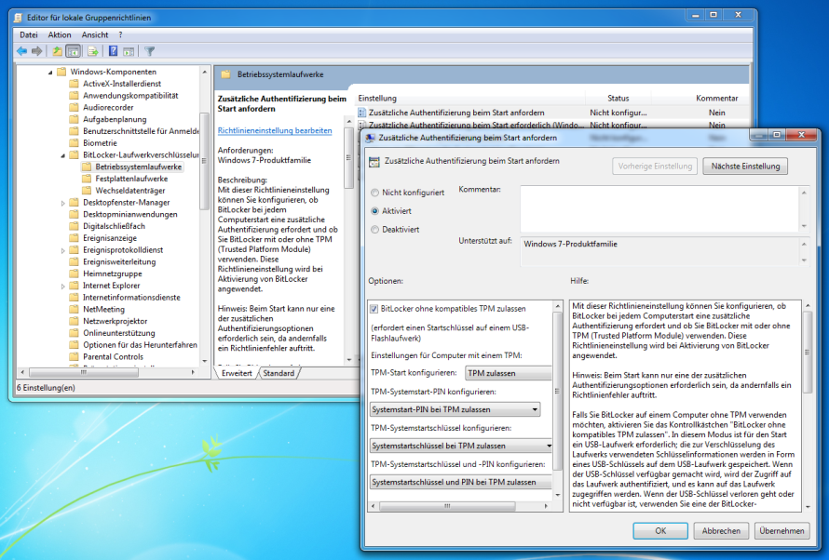Click inside the Kommentar text field
Viewport: 829px width, 560px height.
(x=659, y=209)
